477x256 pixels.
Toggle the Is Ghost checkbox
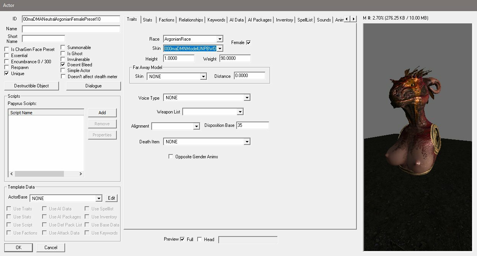(x=63, y=54)
